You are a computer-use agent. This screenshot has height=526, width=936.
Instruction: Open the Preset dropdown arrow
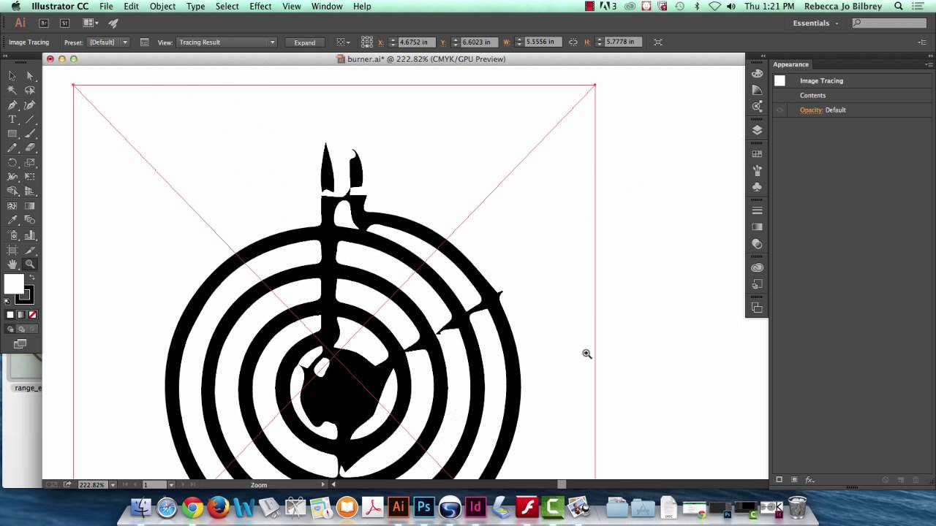click(x=125, y=42)
